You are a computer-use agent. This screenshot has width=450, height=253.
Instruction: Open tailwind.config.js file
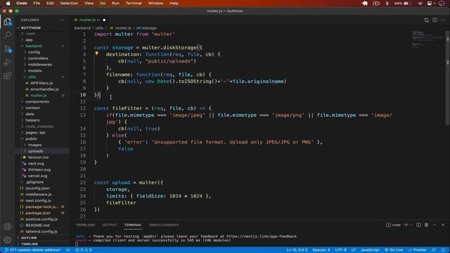(41, 231)
